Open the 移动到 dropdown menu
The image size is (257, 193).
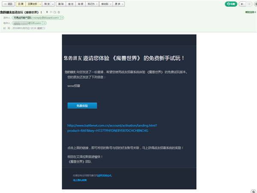pos(106,4)
